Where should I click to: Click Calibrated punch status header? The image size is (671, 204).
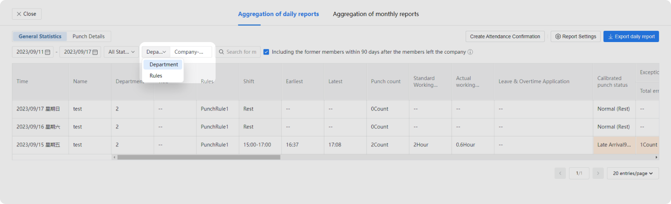pos(614,81)
